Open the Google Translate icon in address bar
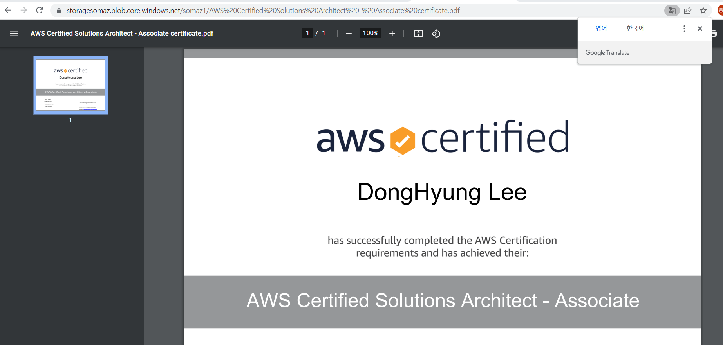The height and width of the screenshot is (345, 723). click(672, 11)
